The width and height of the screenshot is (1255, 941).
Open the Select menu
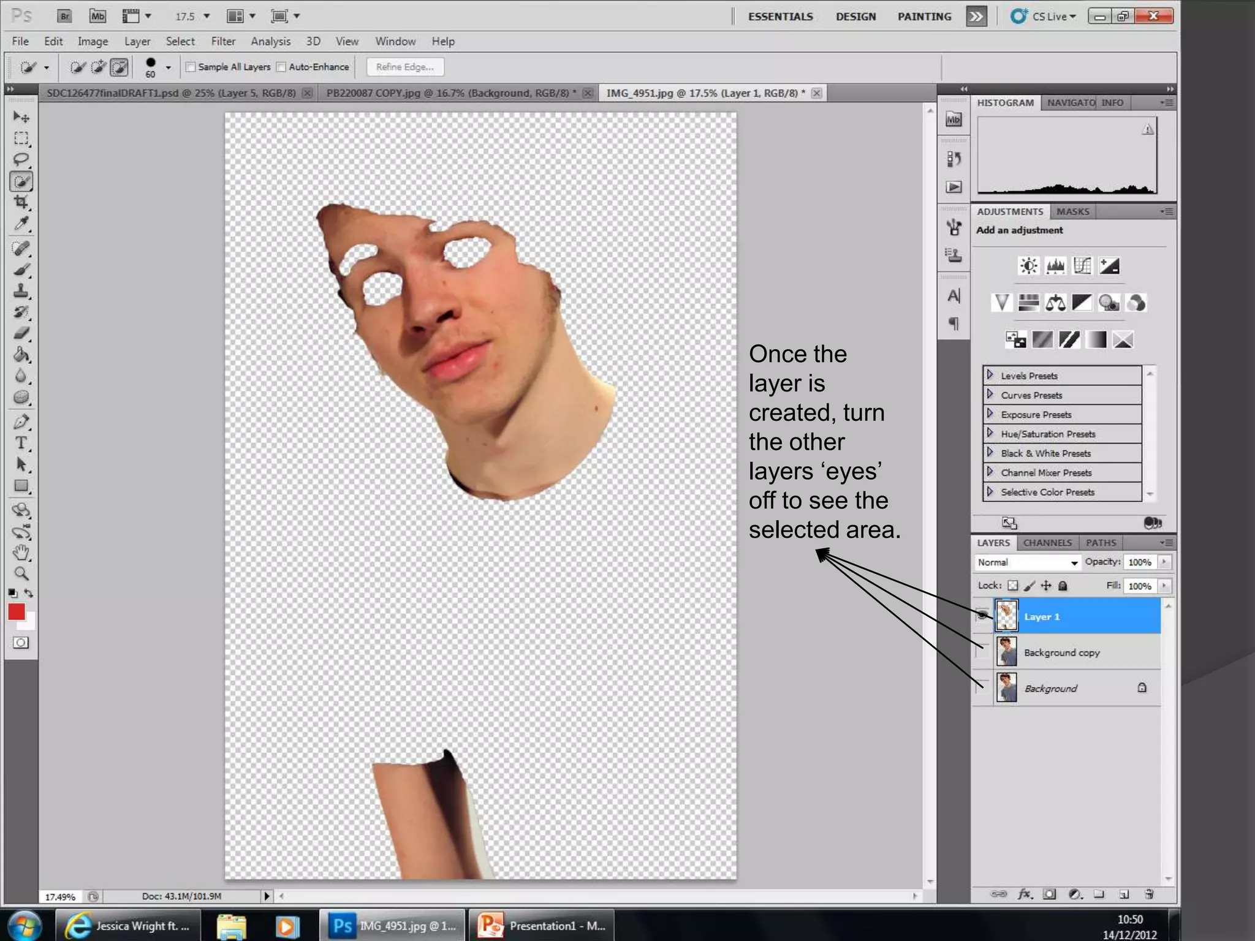pyautogui.click(x=180, y=41)
